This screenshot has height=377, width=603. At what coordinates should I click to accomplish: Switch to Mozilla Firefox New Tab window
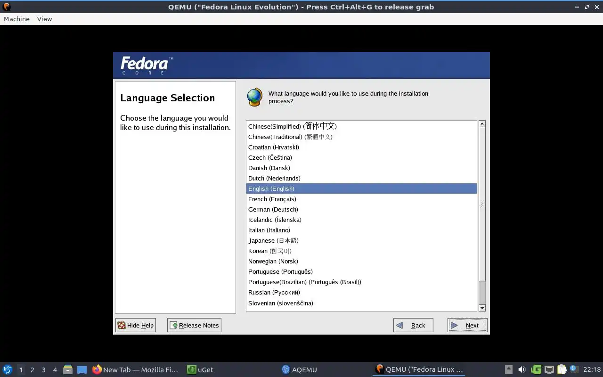tap(136, 369)
